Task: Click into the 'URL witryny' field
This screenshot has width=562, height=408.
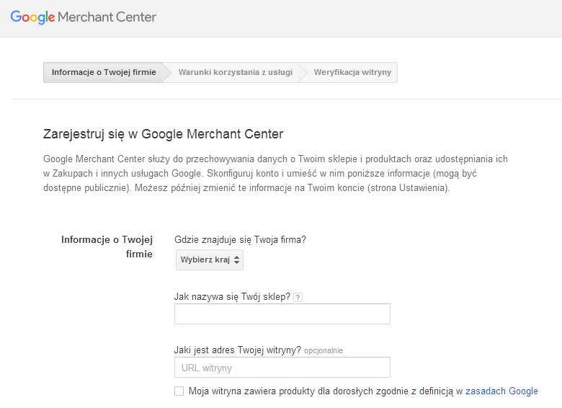Action: [x=282, y=368]
